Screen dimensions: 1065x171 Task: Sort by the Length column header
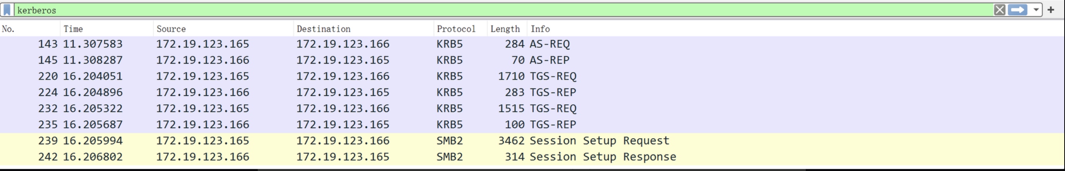(x=507, y=29)
